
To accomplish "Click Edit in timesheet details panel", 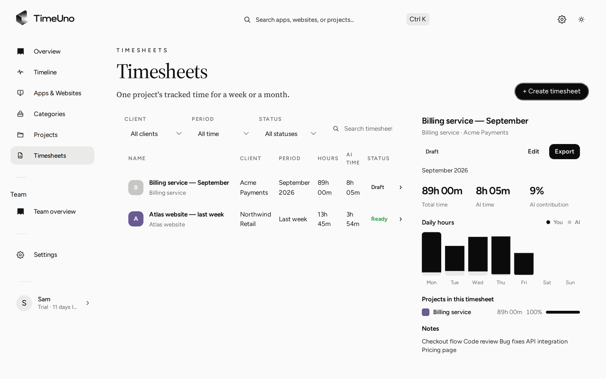I will point(533,152).
